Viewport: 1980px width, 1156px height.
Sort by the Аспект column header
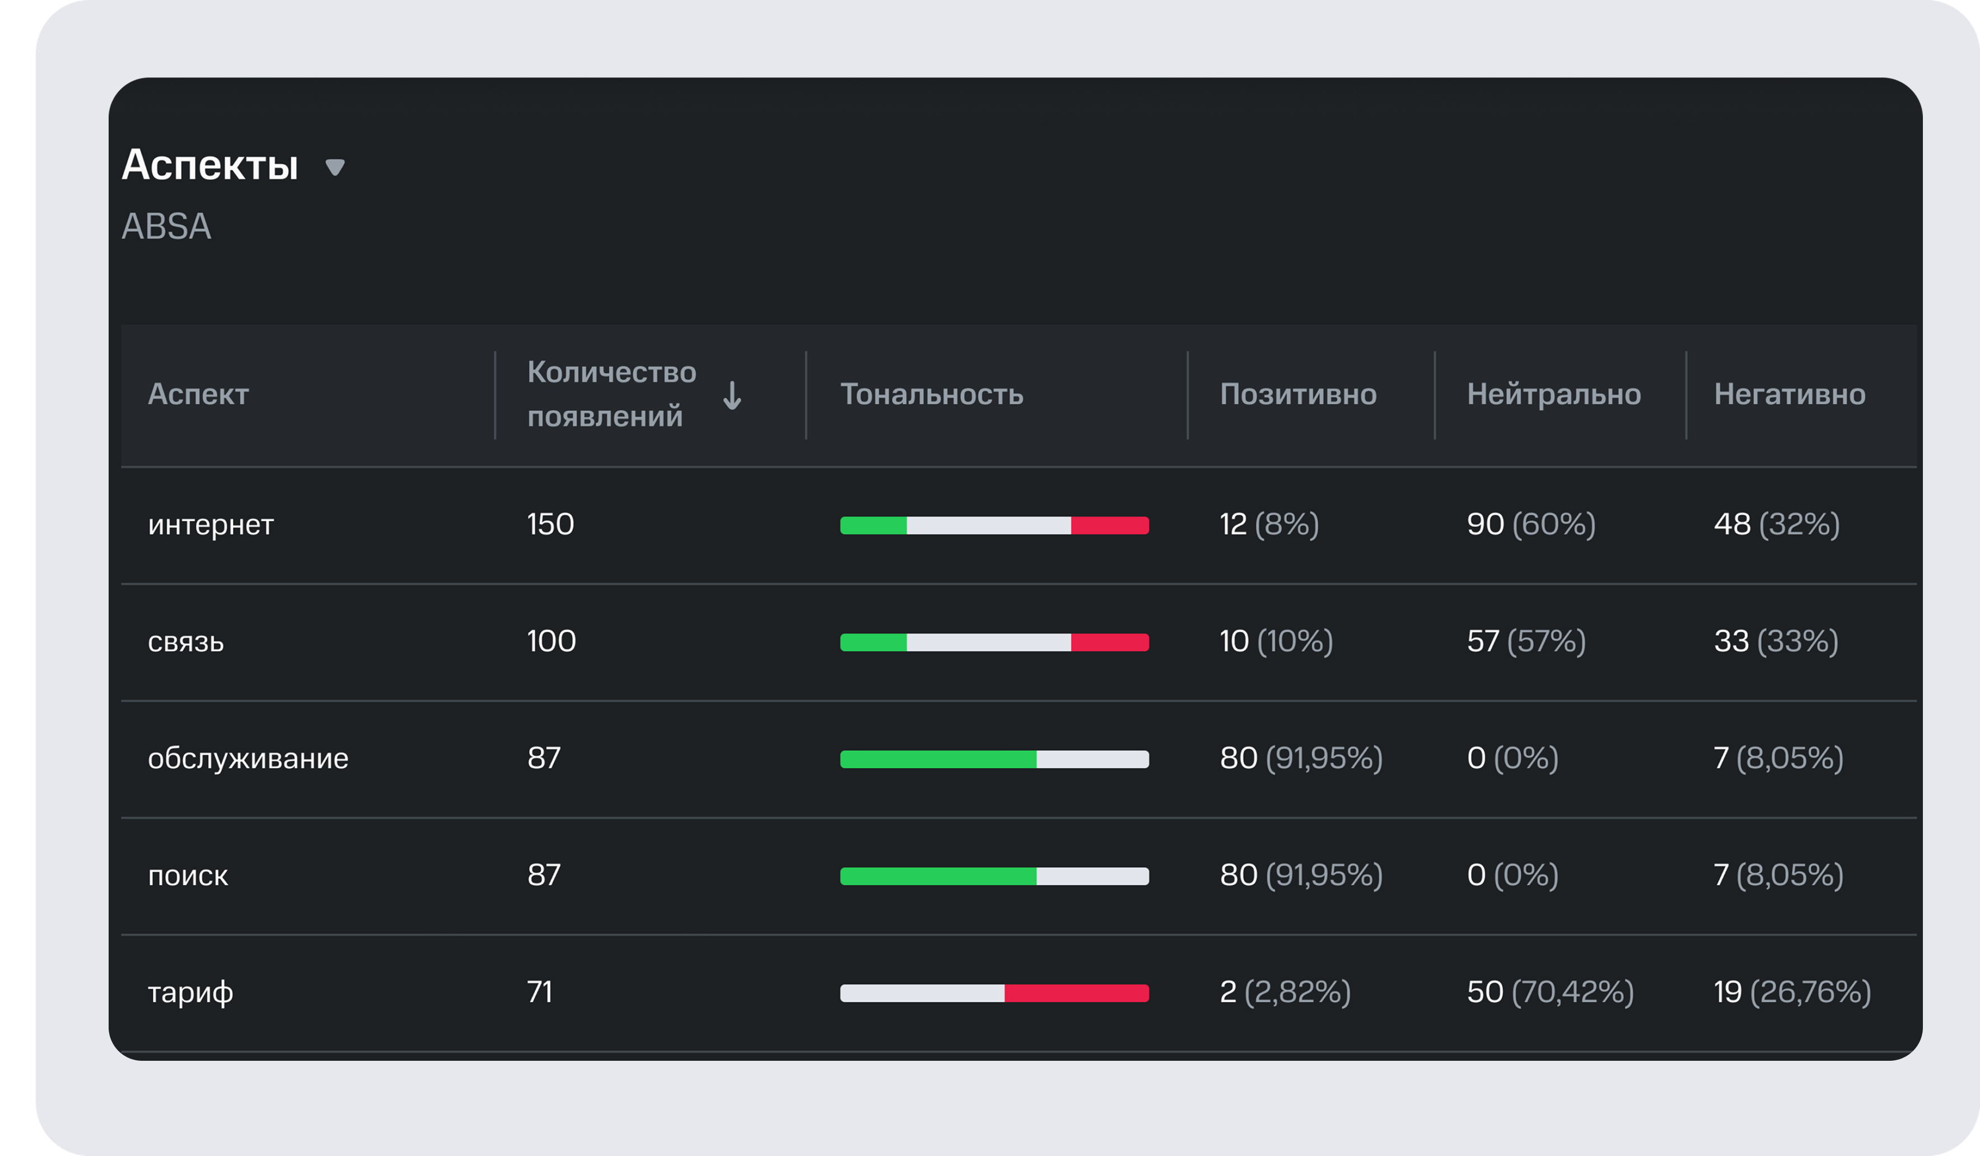tap(198, 394)
